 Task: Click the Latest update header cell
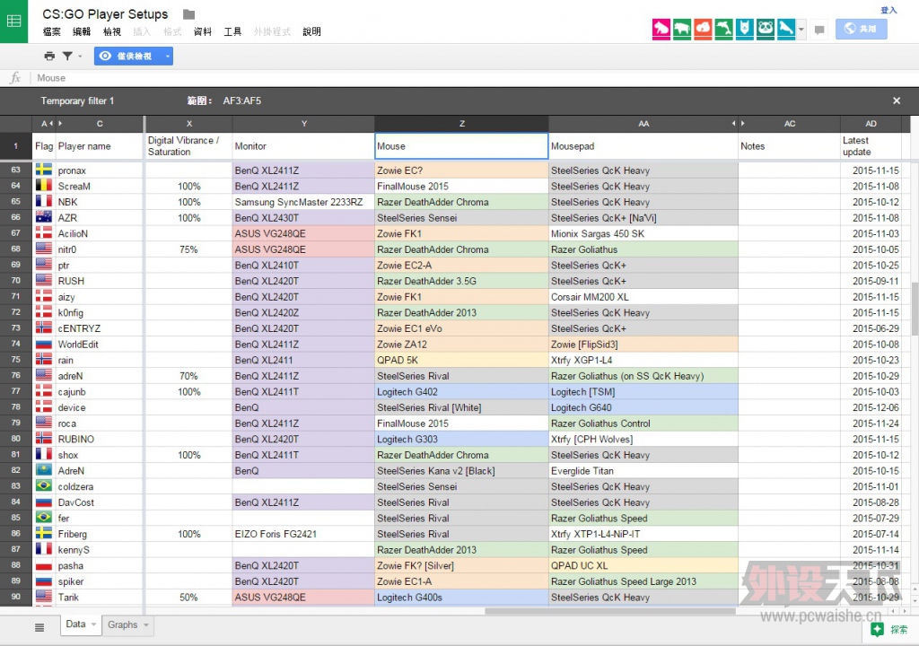[x=871, y=146]
